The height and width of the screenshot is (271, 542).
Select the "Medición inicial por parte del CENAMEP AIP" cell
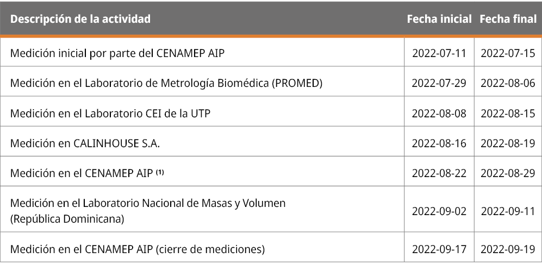(x=118, y=53)
